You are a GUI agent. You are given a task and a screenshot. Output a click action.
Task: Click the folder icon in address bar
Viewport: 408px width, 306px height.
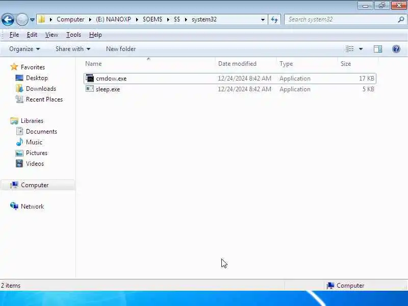point(42,19)
